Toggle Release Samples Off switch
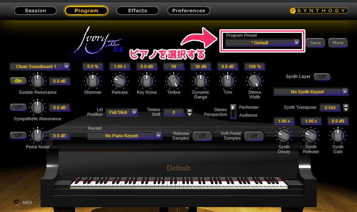 click(202, 136)
